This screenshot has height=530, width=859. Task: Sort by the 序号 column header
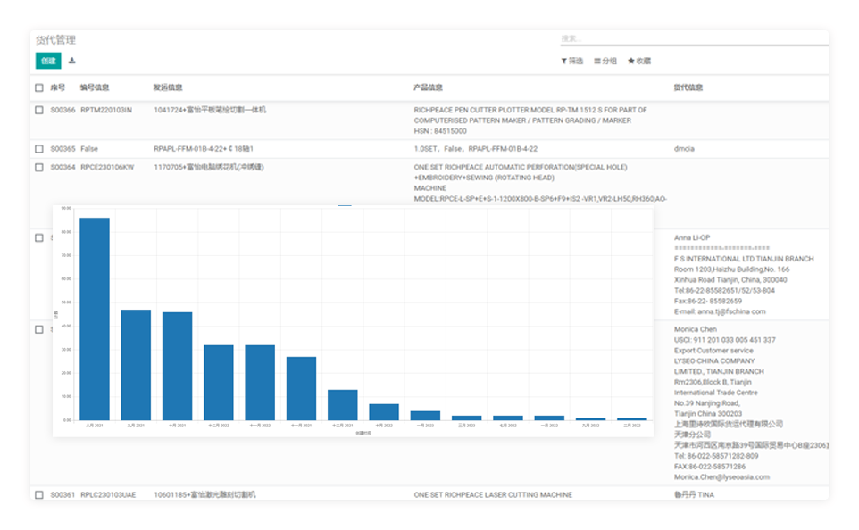click(58, 88)
